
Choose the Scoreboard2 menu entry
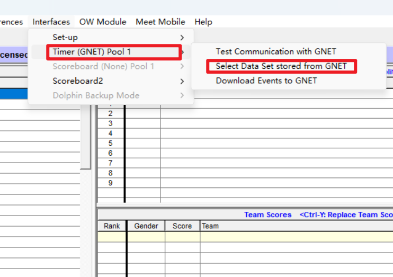[x=78, y=81]
